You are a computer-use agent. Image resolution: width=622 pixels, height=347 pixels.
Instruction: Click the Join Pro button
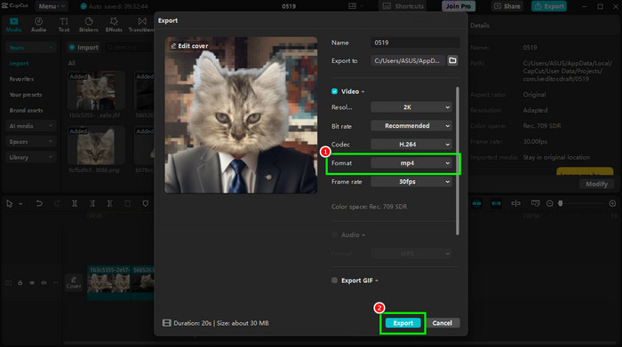[x=459, y=6]
